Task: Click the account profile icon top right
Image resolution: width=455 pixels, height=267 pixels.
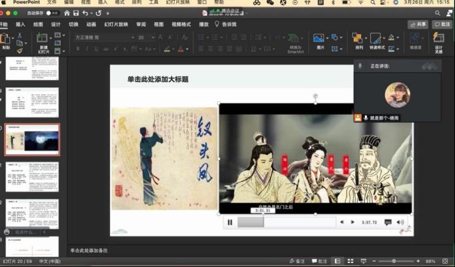Action: point(450,13)
